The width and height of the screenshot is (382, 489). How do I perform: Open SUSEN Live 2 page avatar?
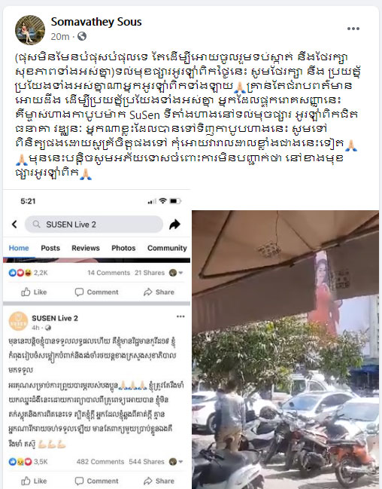pyautogui.click(x=18, y=321)
